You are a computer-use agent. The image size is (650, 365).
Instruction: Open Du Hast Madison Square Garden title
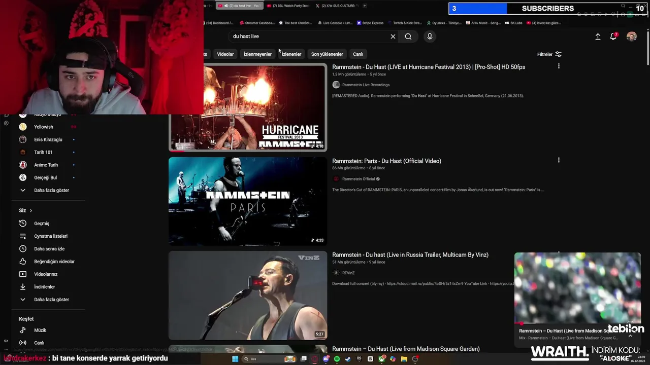[x=406, y=349]
